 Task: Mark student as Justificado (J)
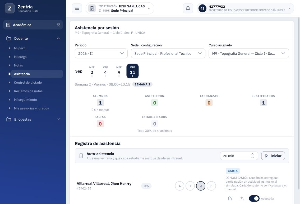point(201,186)
